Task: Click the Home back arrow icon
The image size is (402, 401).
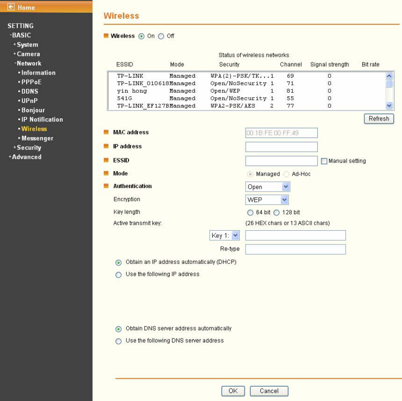Action: 11,7
